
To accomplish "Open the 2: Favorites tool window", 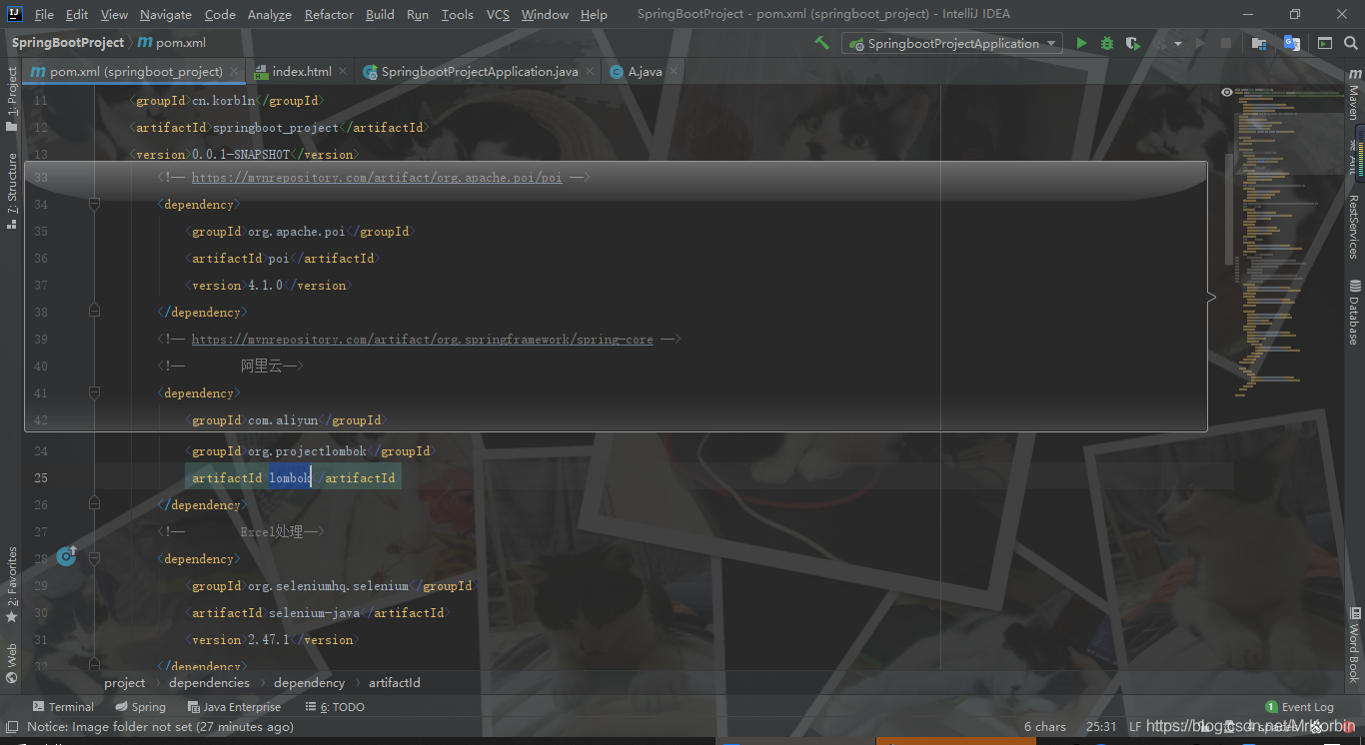I will point(12,584).
